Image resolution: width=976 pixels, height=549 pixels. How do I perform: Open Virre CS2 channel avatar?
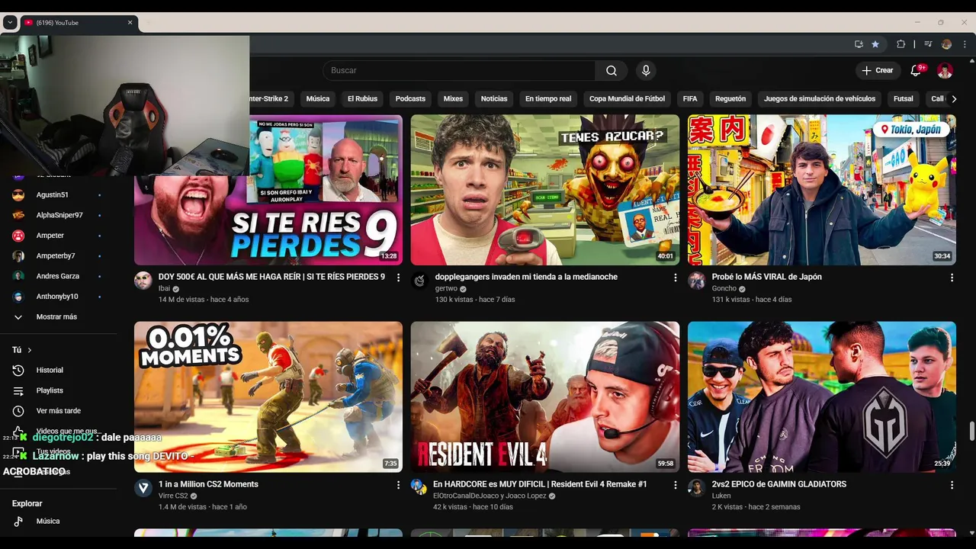[x=143, y=488]
